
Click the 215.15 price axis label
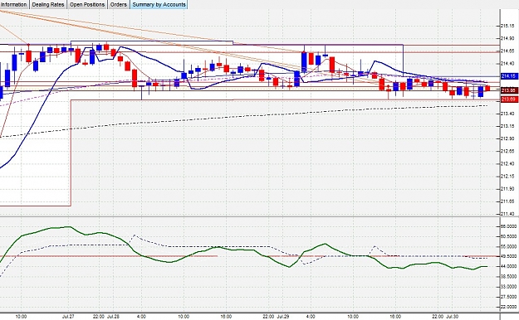click(x=508, y=26)
